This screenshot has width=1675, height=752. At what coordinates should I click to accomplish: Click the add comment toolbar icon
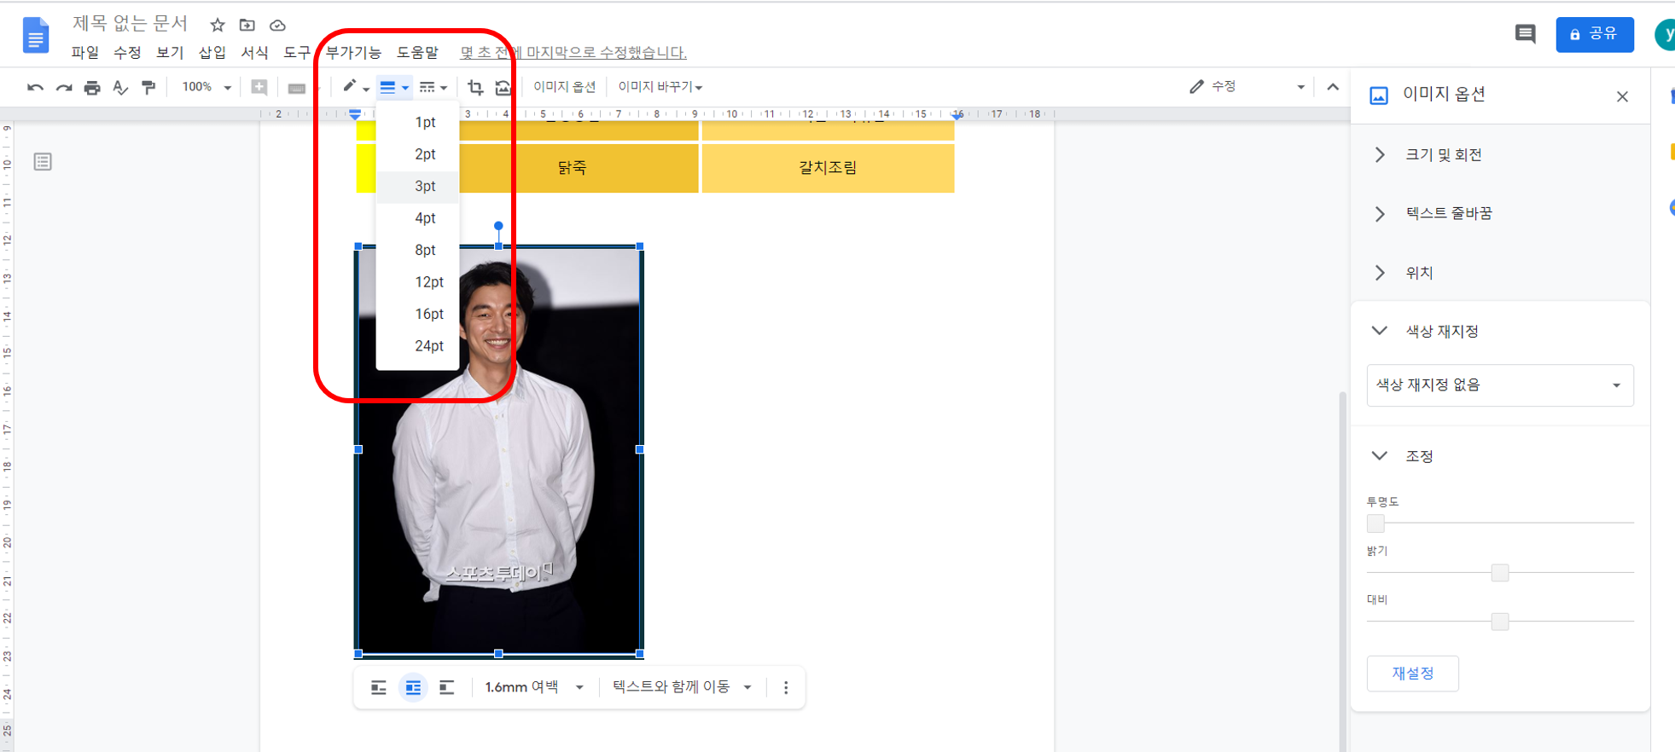259,87
